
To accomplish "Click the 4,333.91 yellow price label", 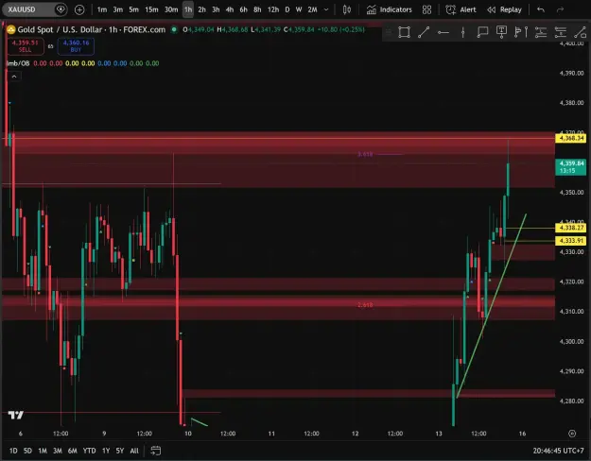I will (x=571, y=240).
